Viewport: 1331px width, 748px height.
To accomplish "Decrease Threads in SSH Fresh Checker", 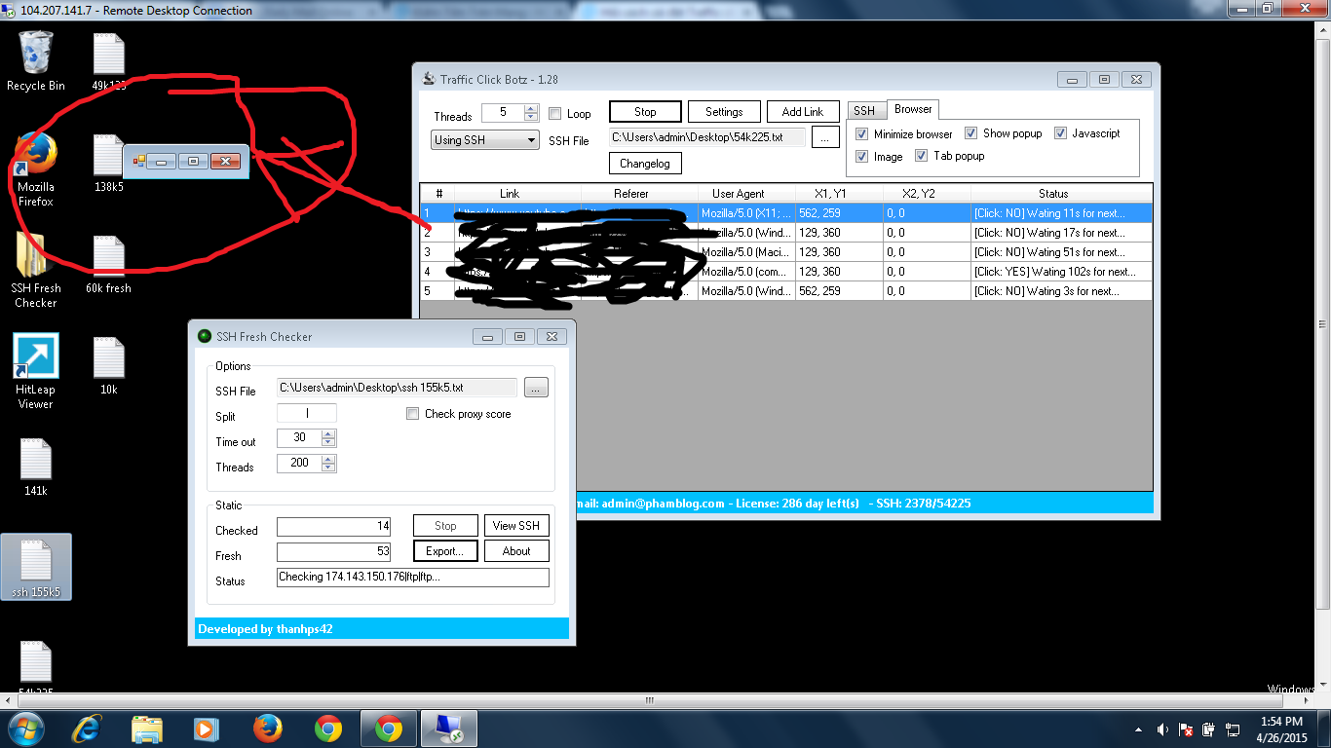I will click(x=328, y=468).
